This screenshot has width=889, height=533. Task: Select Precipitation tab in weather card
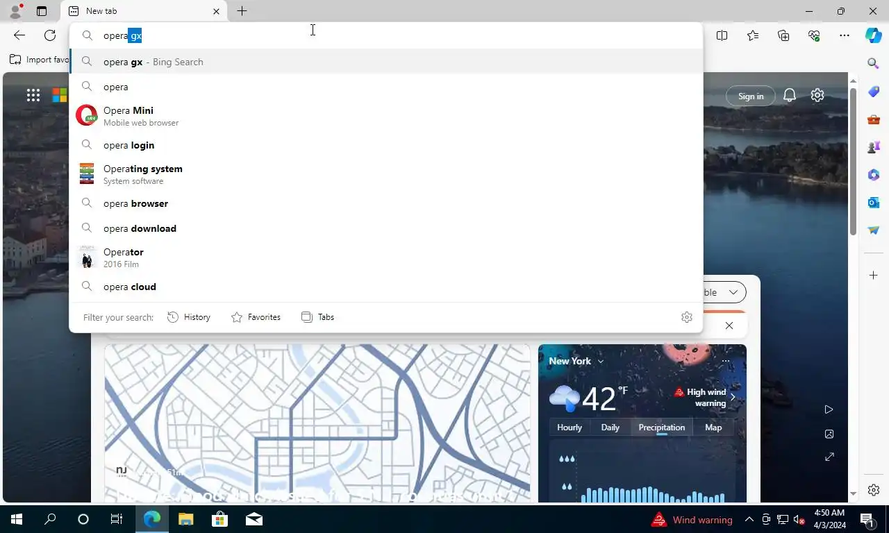(662, 428)
